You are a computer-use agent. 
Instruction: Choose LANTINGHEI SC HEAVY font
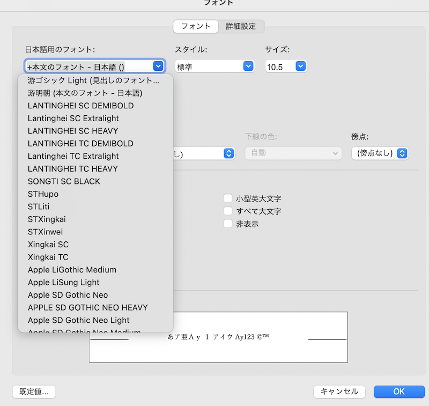click(95, 131)
